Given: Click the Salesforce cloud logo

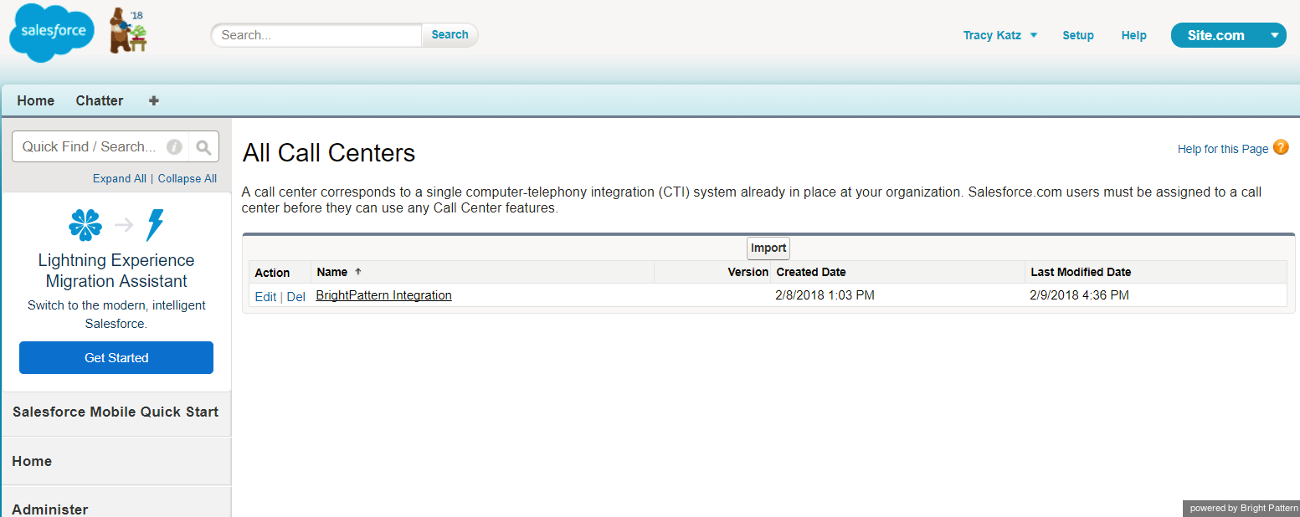Looking at the screenshot, I should (x=51, y=33).
